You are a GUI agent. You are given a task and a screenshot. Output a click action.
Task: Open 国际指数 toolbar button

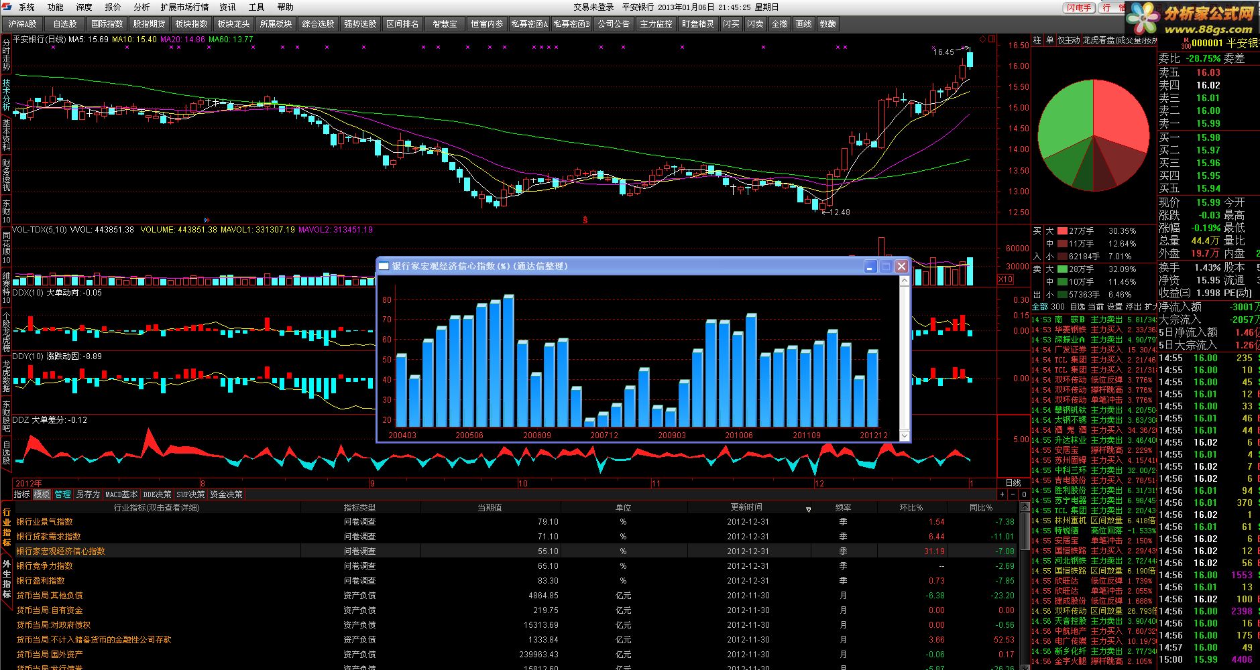pos(107,24)
